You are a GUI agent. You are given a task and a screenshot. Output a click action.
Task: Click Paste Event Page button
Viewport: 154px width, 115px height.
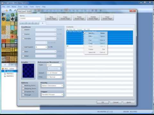pyautogui.click(x=79, y=18)
